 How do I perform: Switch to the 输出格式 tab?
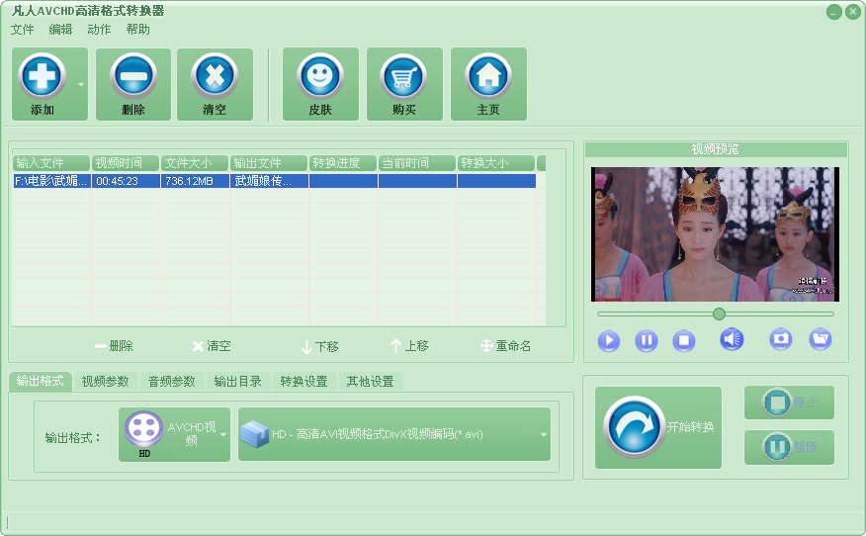pos(40,381)
